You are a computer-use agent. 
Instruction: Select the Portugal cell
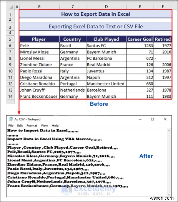click(x=73, y=84)
